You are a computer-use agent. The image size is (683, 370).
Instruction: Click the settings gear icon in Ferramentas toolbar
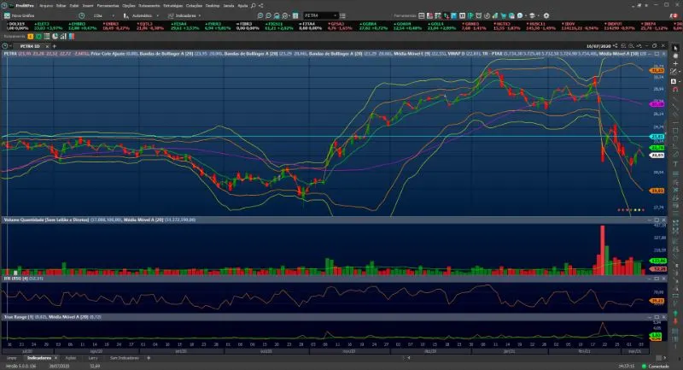coord(546,15)
